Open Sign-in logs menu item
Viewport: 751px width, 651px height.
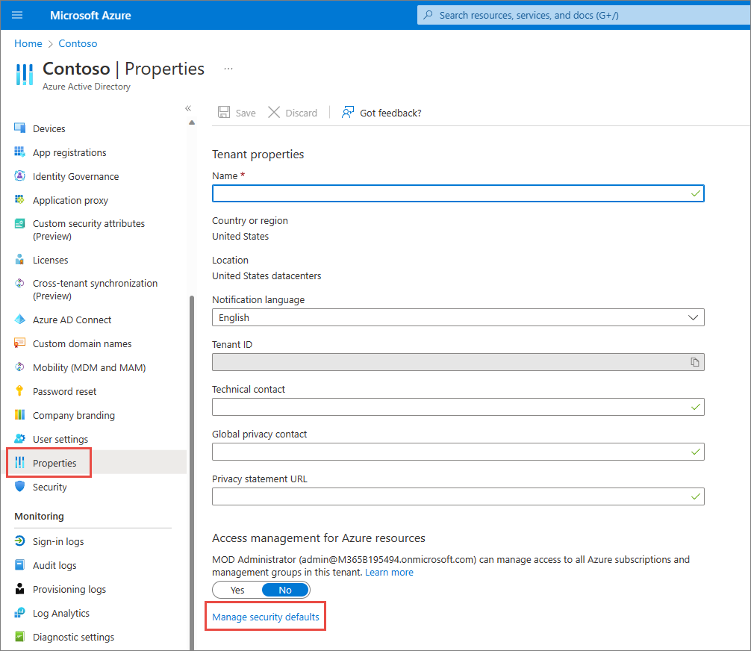(x=58, y=541)
